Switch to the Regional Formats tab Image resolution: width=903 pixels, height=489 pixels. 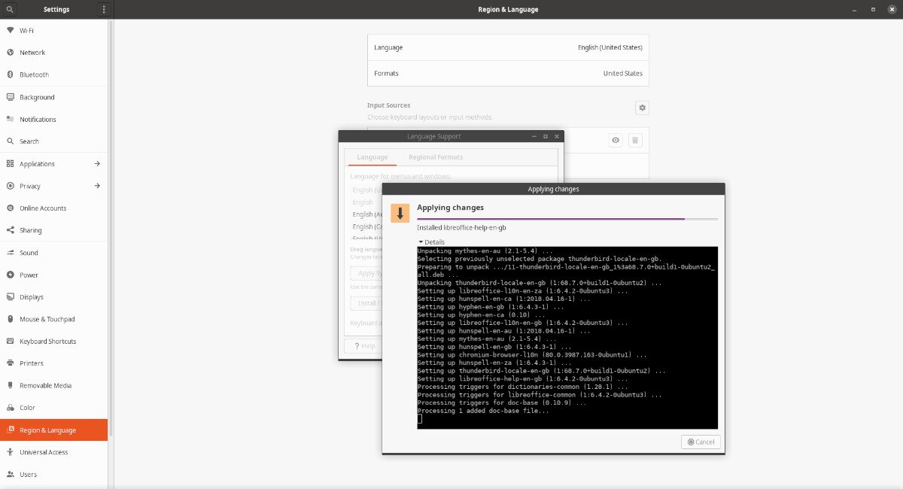[x=436, y=156]
